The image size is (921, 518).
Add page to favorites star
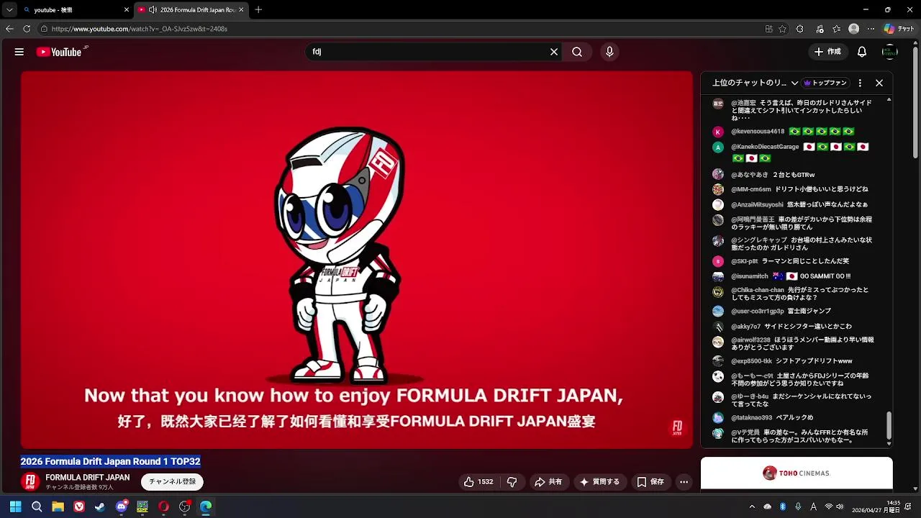tap(783, 29)
